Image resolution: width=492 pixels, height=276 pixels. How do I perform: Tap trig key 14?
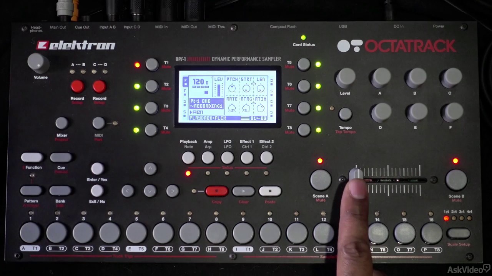point(378,233)
